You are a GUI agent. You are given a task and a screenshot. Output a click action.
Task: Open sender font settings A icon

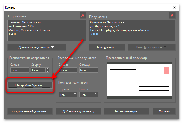[x=82, y=15]
